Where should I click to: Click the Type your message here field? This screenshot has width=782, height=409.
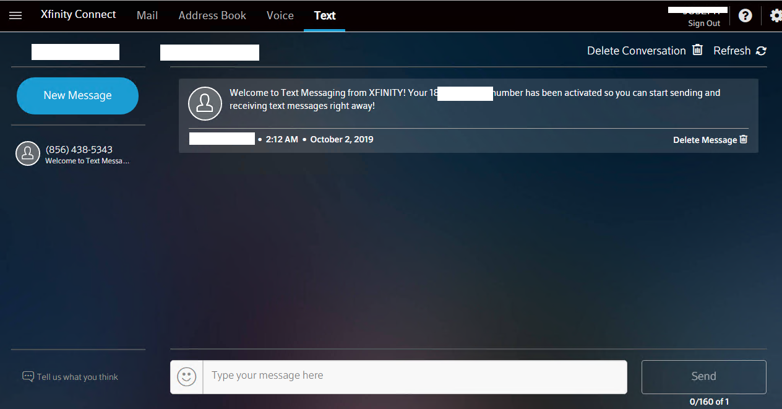tap(415, 377)
